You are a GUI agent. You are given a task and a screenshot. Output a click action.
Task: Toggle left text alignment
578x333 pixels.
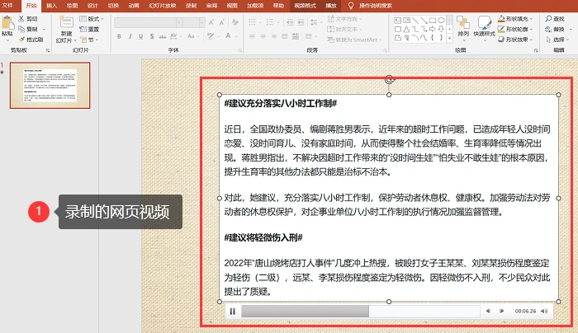(x=252, y=36)
